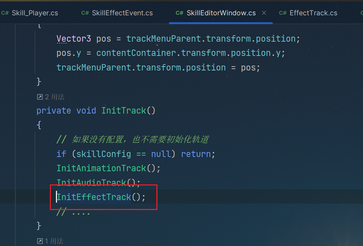Screen dimensions: 363x246
Task: Click the C# icon on SkillEffectEvent.cs tab
Action: coord(85,13)
